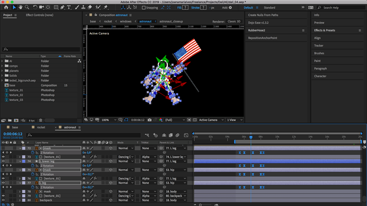Open Mode dropdown for layer 80 backpack
The width and height of the screenshot is (367, 206).
[x=125, y=200]
